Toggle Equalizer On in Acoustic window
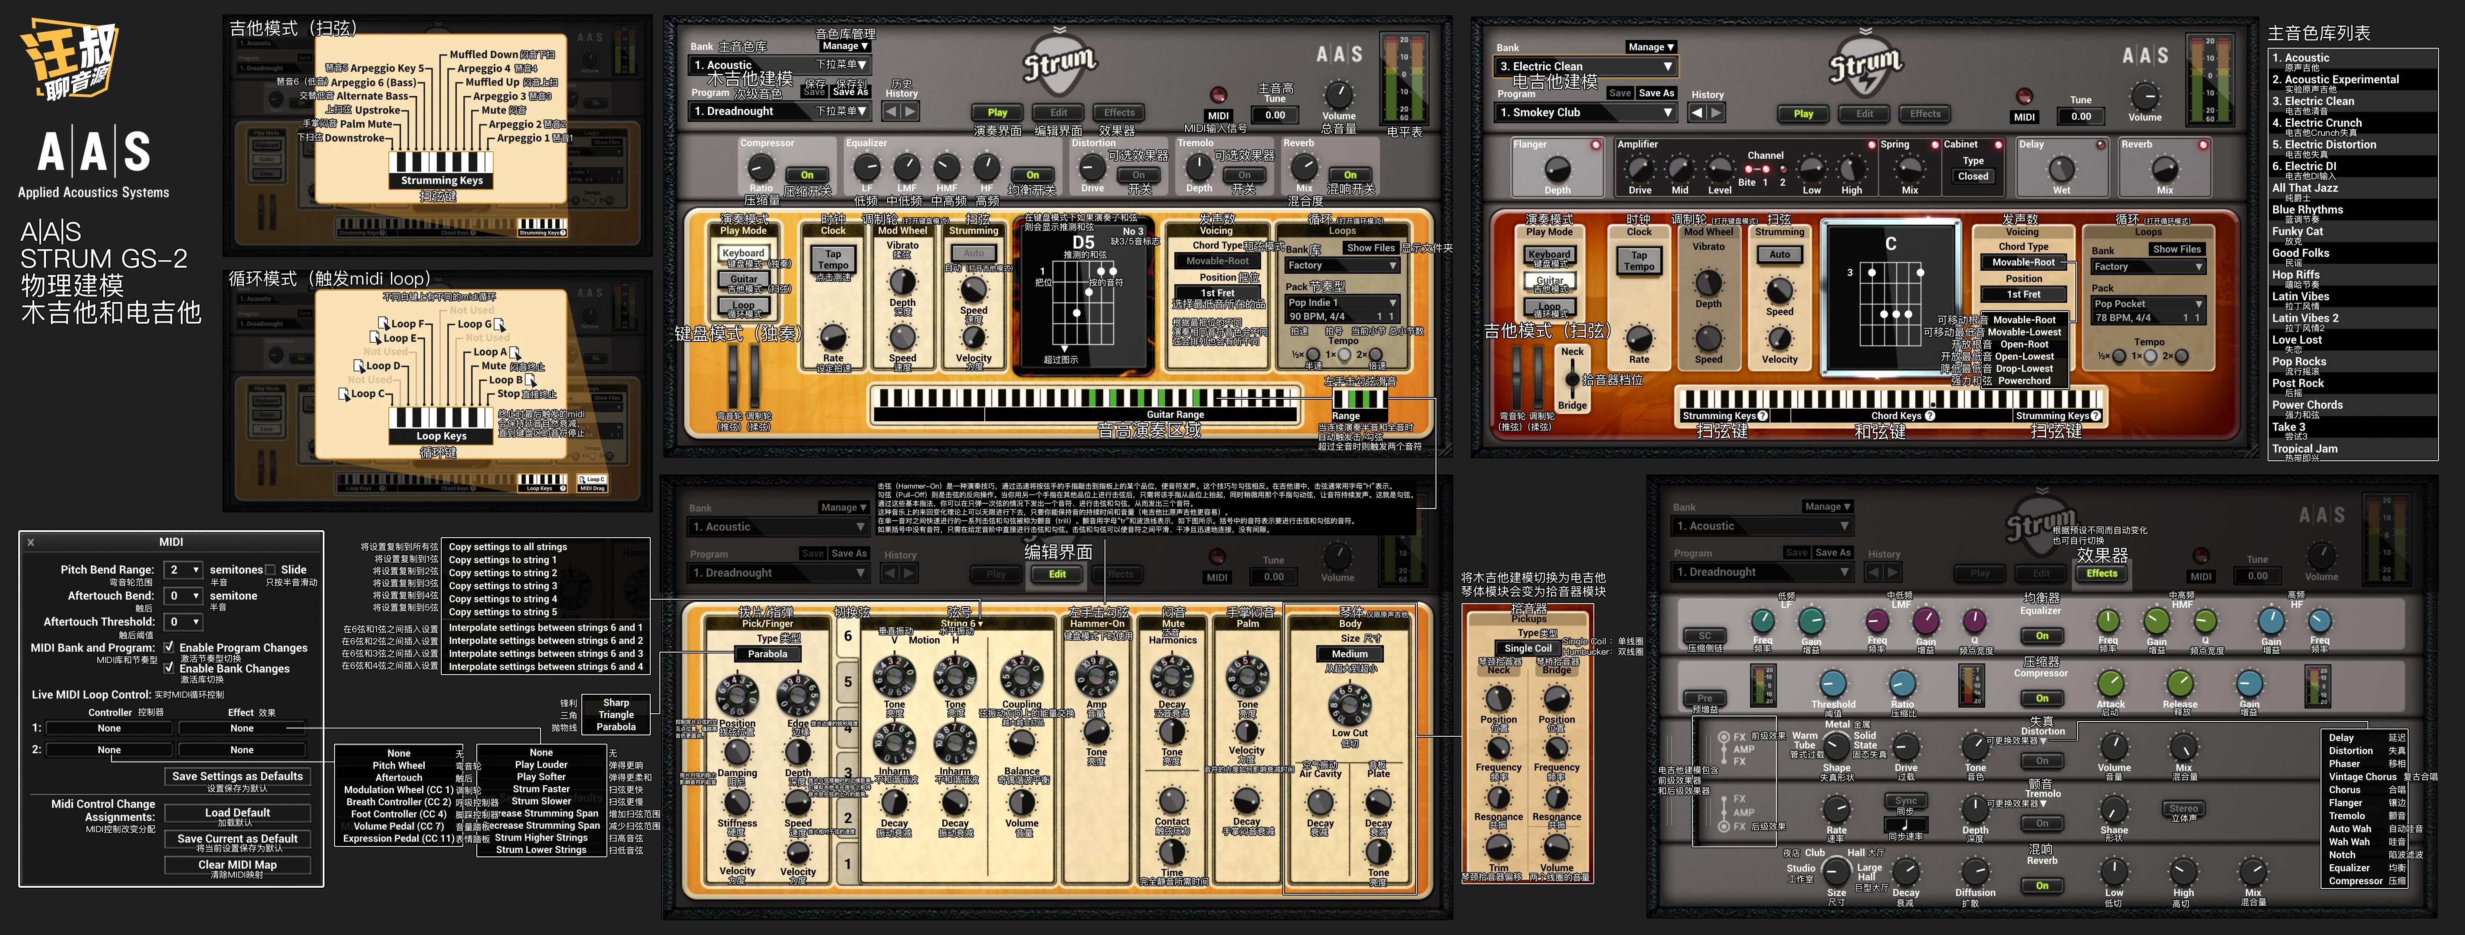This screenshot has height=935, width=2465. [x=1033, y=175]
